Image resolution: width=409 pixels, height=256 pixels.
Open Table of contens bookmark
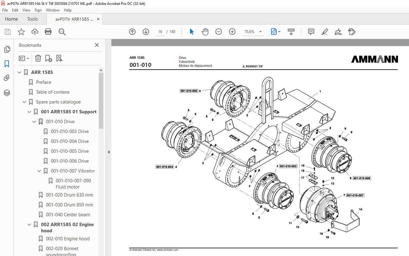pos(53,92)
